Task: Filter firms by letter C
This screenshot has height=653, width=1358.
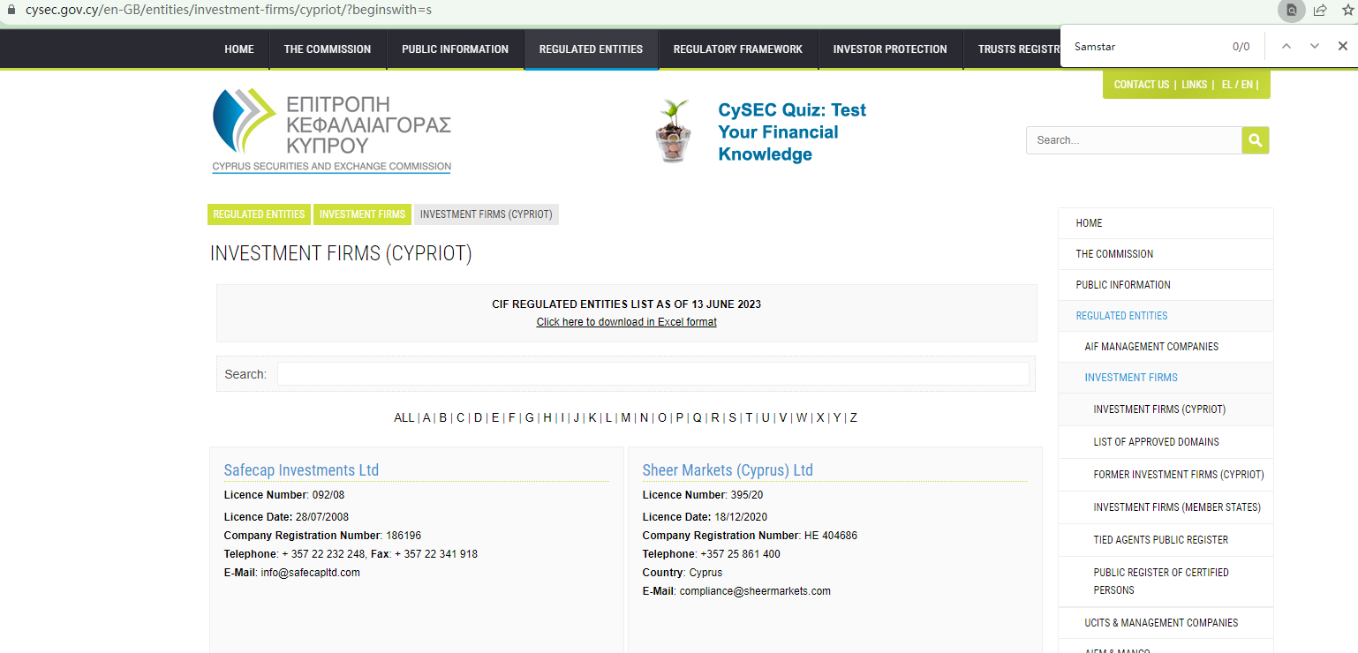Action: click(x=460, y=417)
